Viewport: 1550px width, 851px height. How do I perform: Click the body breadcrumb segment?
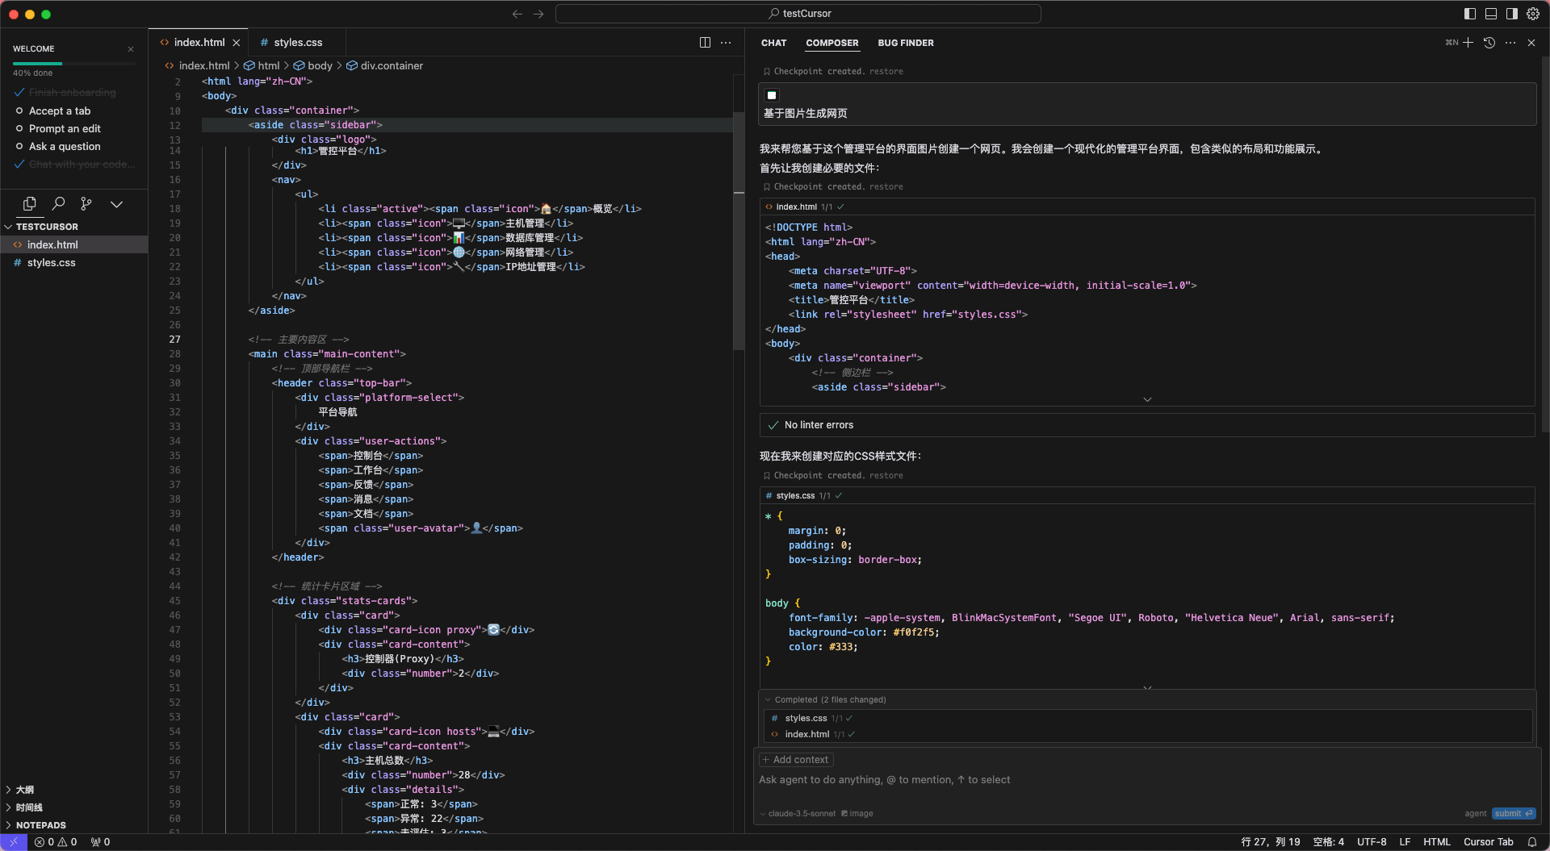click(320, 65)
